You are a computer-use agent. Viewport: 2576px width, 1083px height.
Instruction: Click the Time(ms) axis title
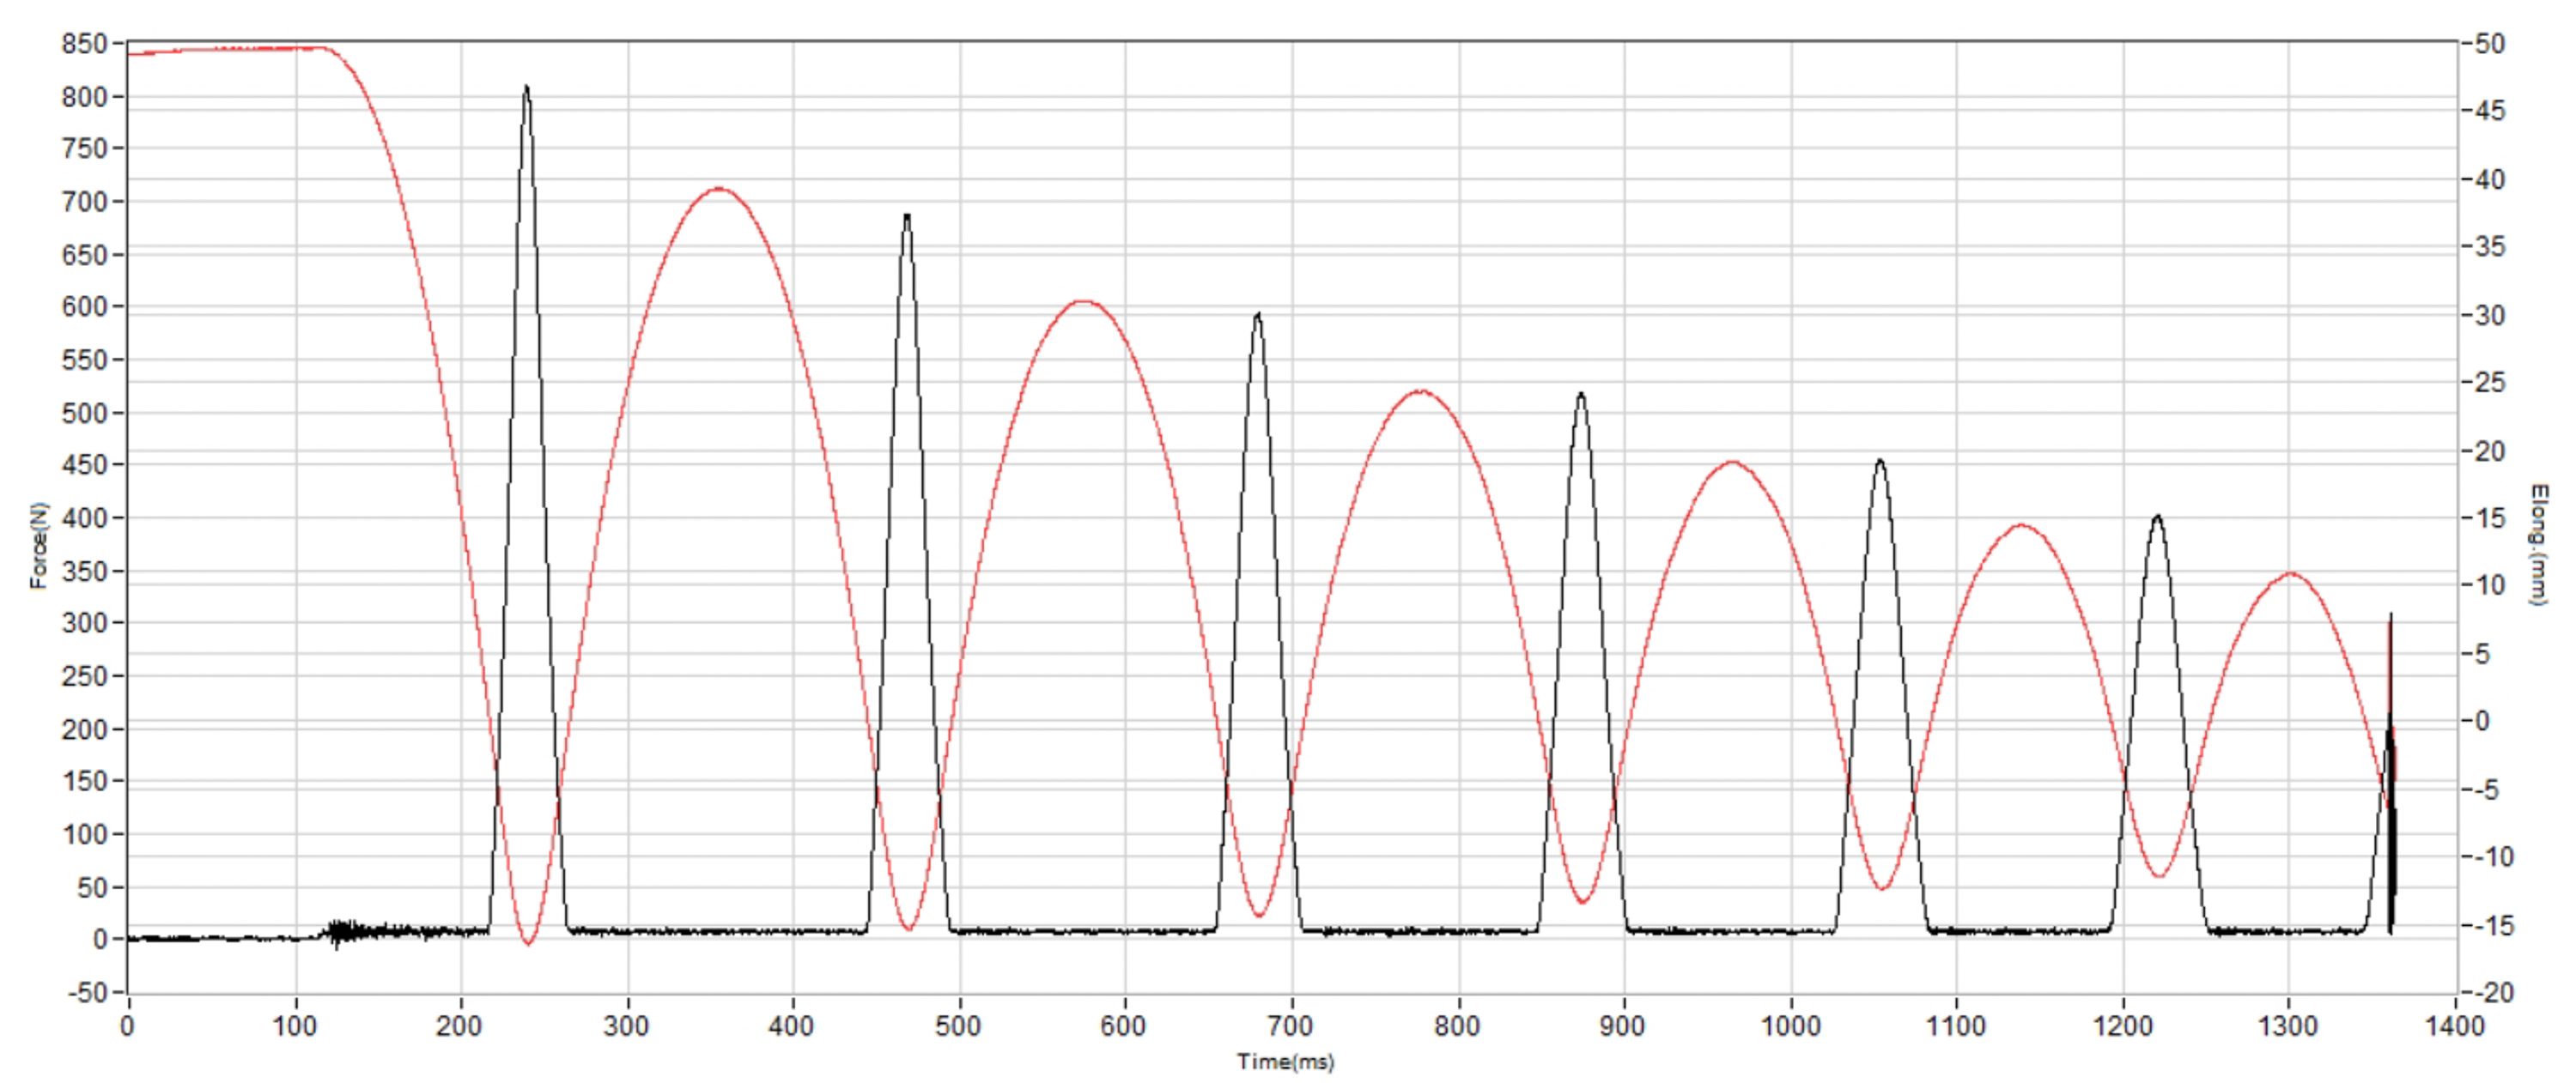pyautogui.click(x=1285, y=1061)
